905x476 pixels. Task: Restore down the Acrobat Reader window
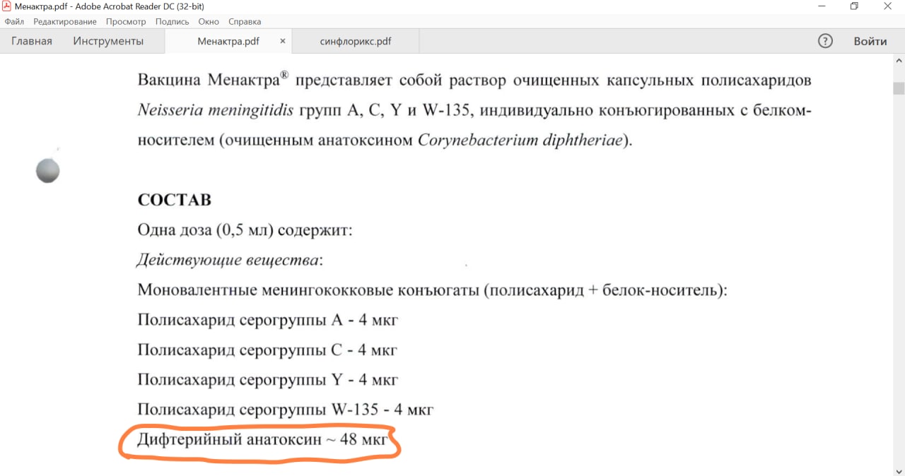pos(854,6)
